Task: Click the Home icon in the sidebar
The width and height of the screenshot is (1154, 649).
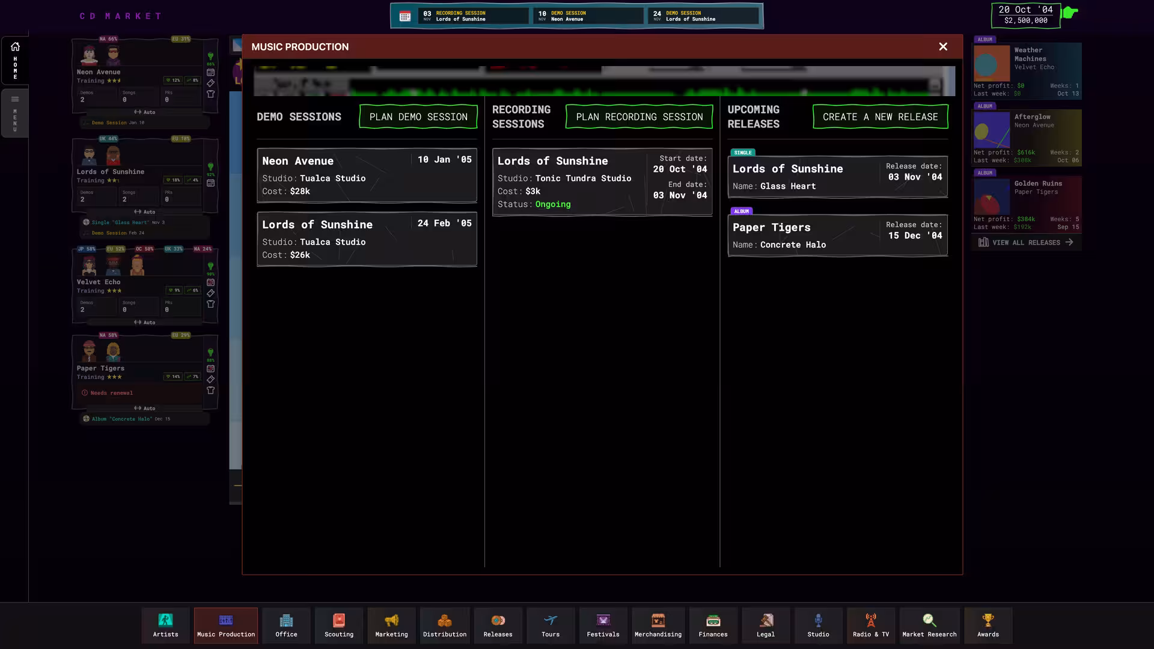Action: click(x=15, y=47)
